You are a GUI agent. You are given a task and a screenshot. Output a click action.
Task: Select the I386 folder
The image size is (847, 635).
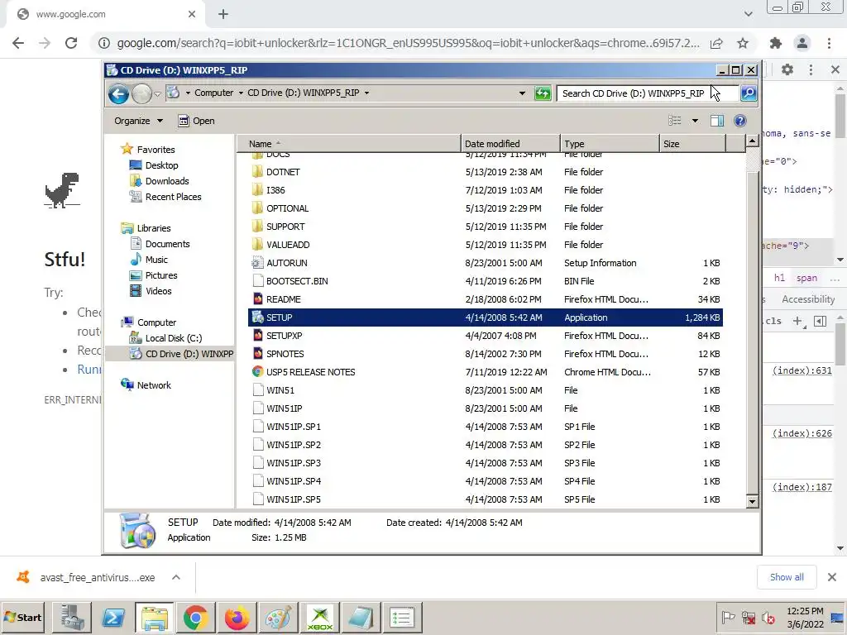[x=485, y=190]
